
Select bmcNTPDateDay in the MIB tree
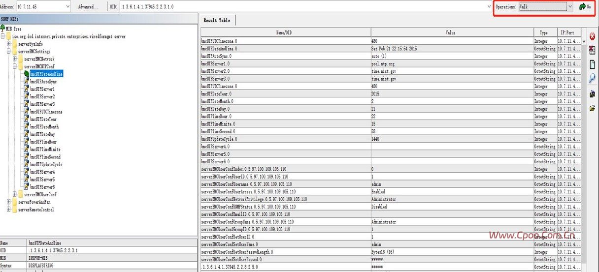tap(42, 134)
